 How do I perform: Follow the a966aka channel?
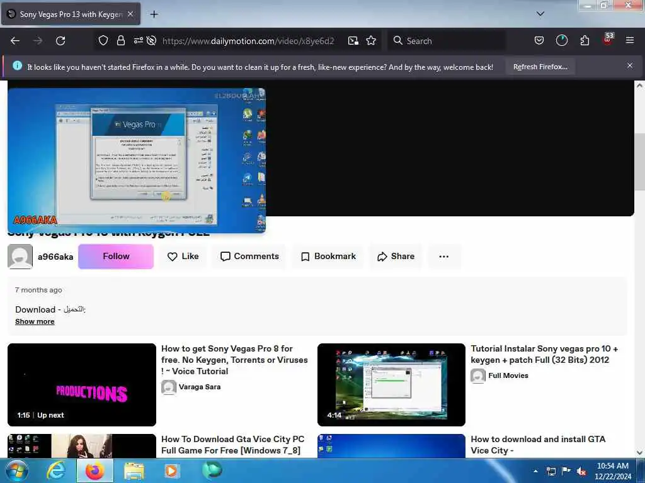point(116,257)
